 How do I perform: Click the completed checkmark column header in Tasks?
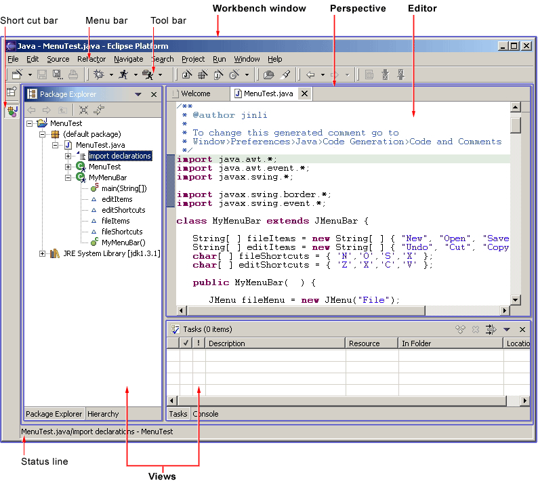pos(186,343)
